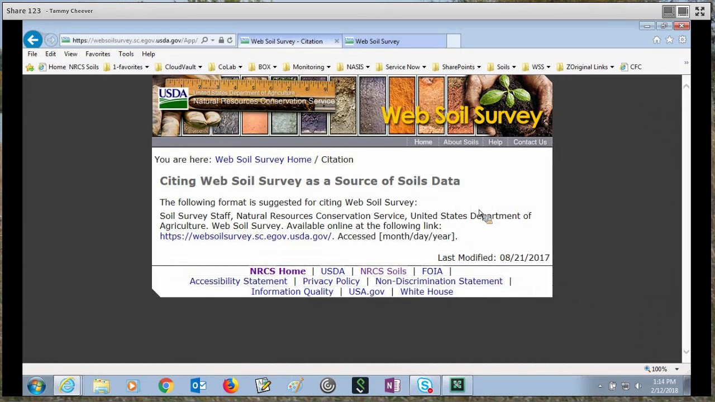Open the new blank tab button

[x=454, y=41]
